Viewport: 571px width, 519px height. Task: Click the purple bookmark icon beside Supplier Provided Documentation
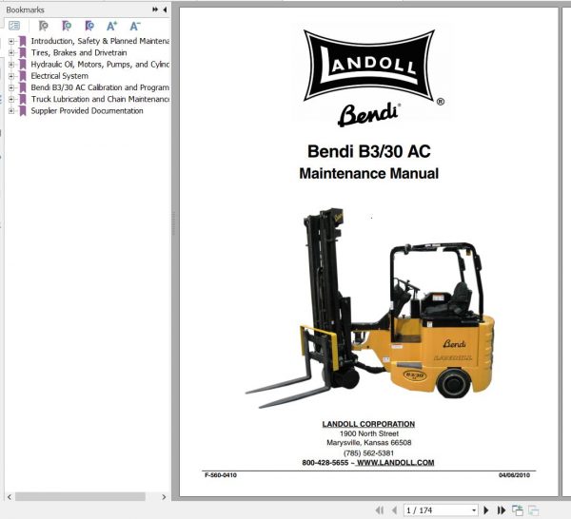point(23,111)
